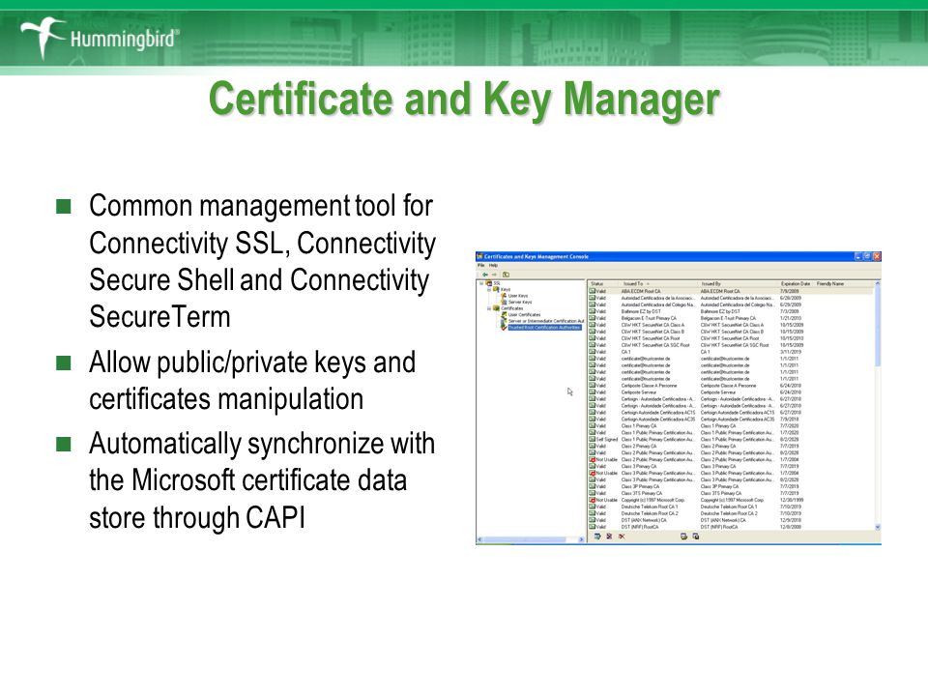This screenshot has height=696, width=928.
Task: Collapse the SSL root tree node
Action: 481,283
